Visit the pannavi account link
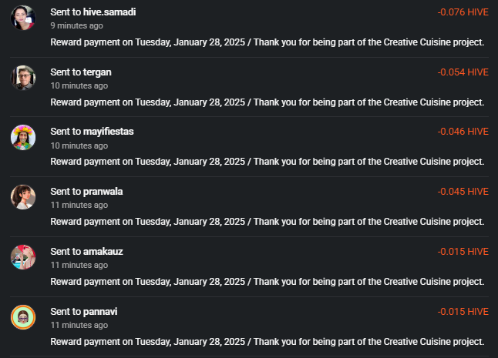Image resolution: width=498 pixels, height=358 pixels. (100, 312)
